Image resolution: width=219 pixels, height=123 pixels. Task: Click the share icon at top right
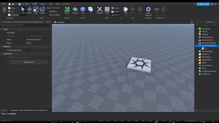215,4
